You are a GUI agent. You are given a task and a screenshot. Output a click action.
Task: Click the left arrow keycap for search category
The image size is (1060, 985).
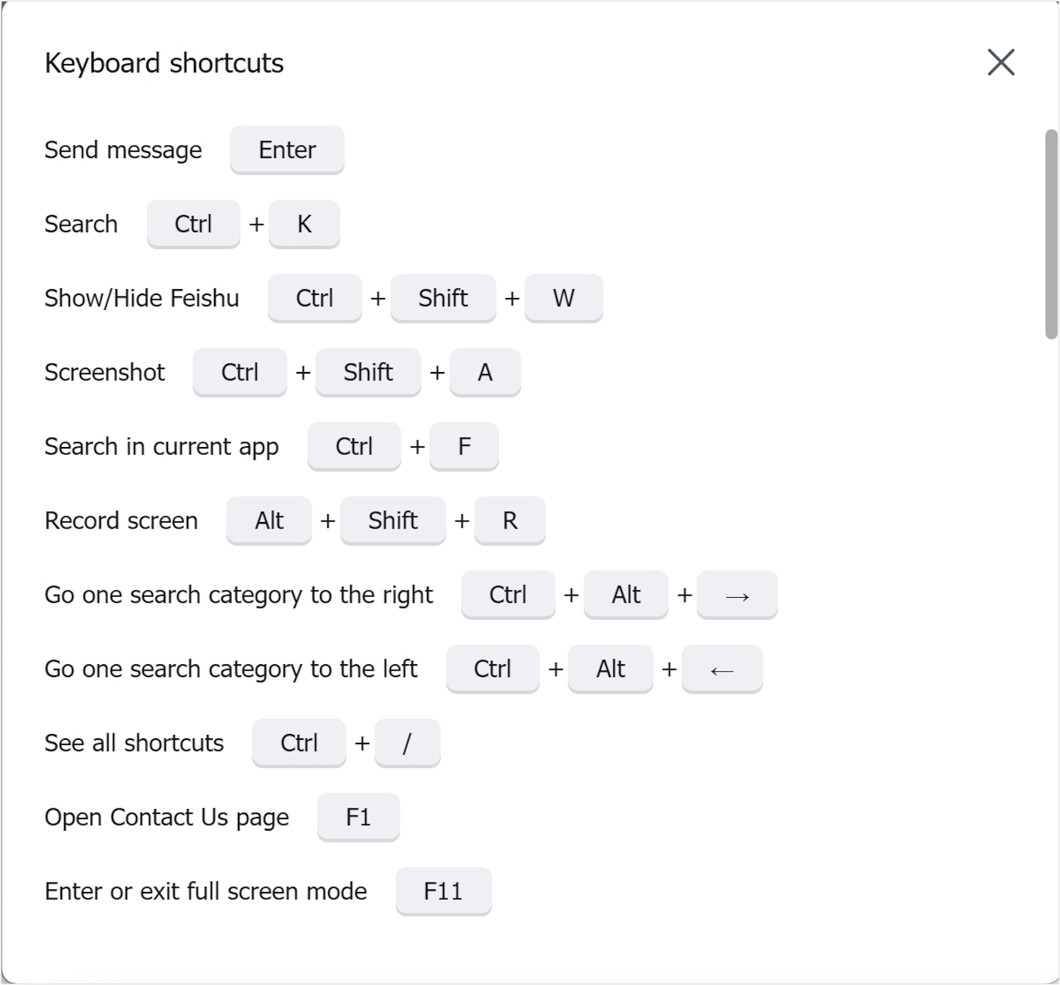(722, 669)
